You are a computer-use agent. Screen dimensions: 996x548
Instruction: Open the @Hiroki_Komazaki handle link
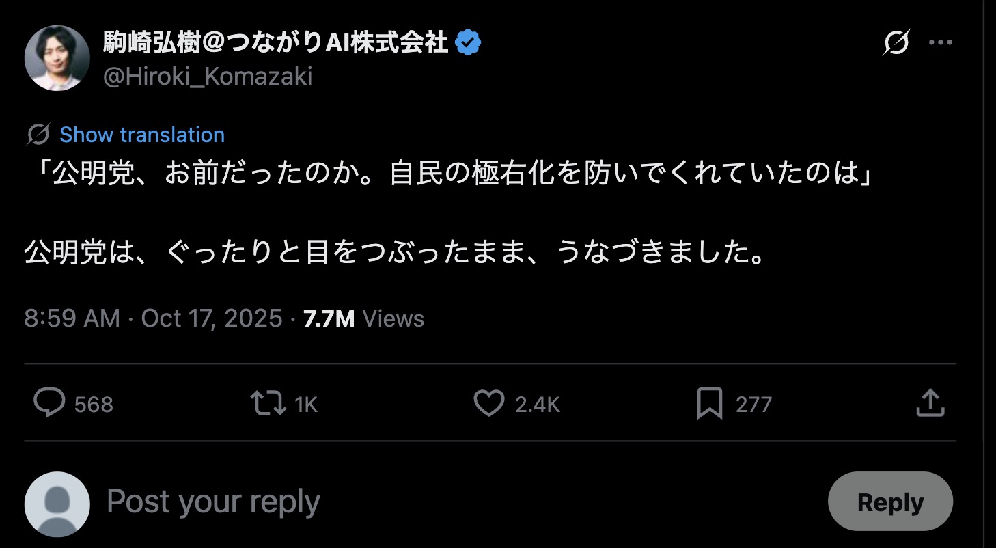click(208, 77)
